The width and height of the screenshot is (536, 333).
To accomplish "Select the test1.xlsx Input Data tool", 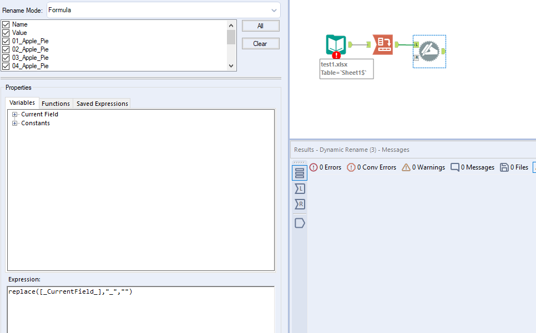I will point(336,44).
